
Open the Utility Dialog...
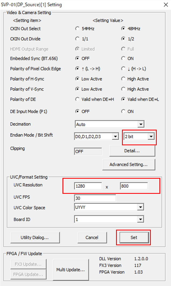click(x=35, y=237)
